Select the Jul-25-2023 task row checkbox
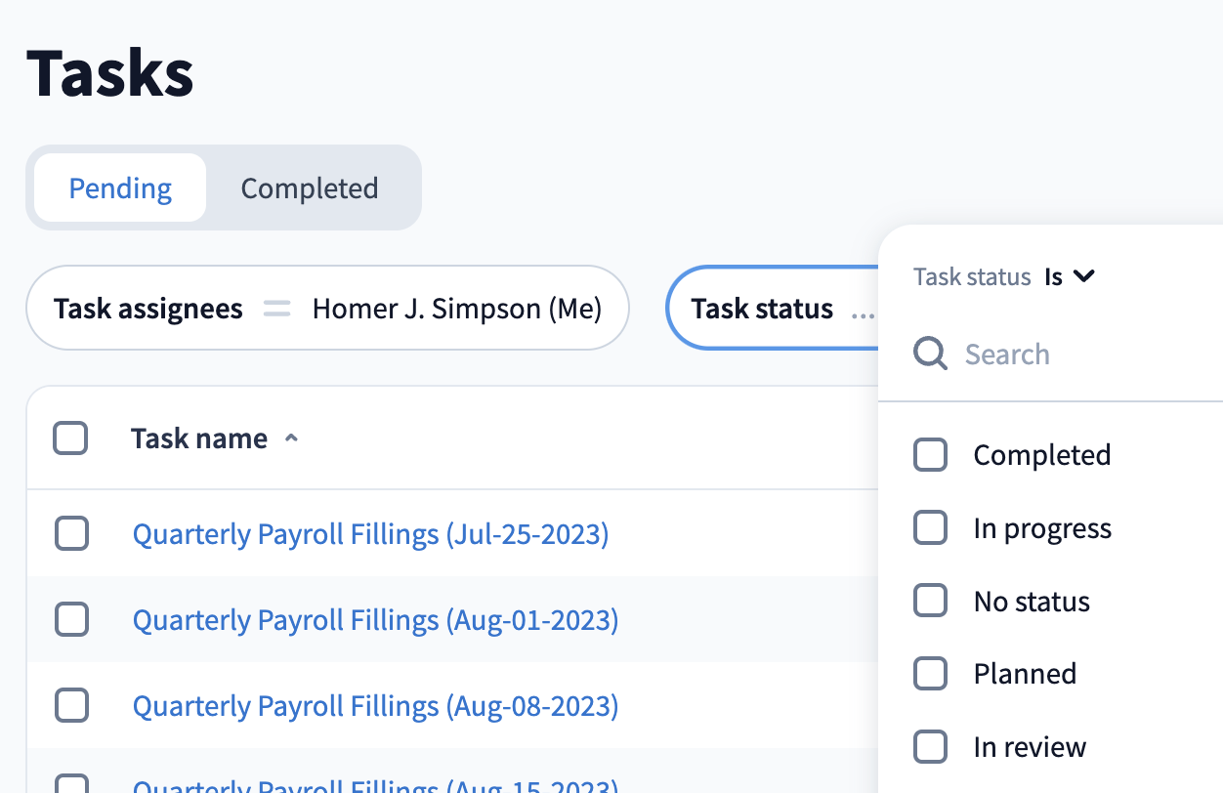The width and height of the screenshot is (1223, 793). pyautogui.click(x=71, y=534)
